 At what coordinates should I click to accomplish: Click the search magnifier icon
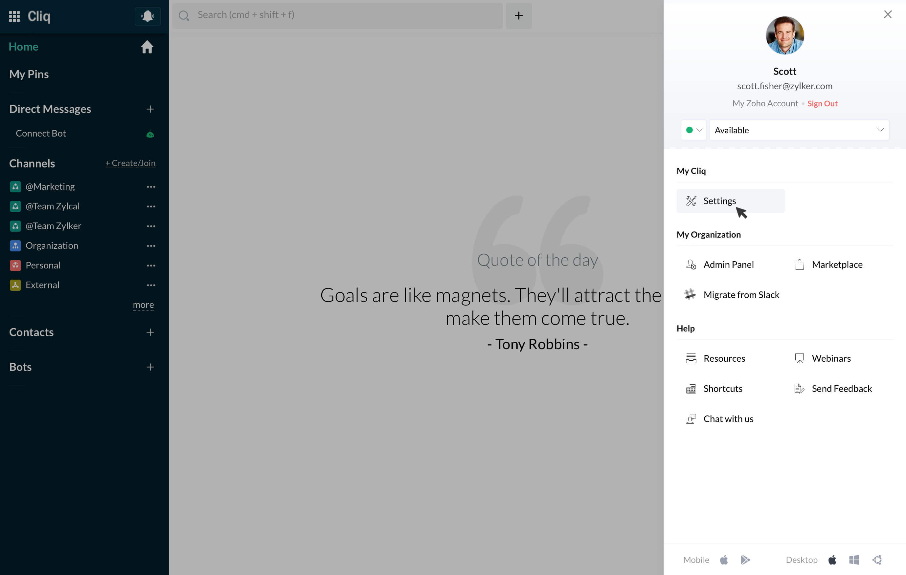(184, 15)
